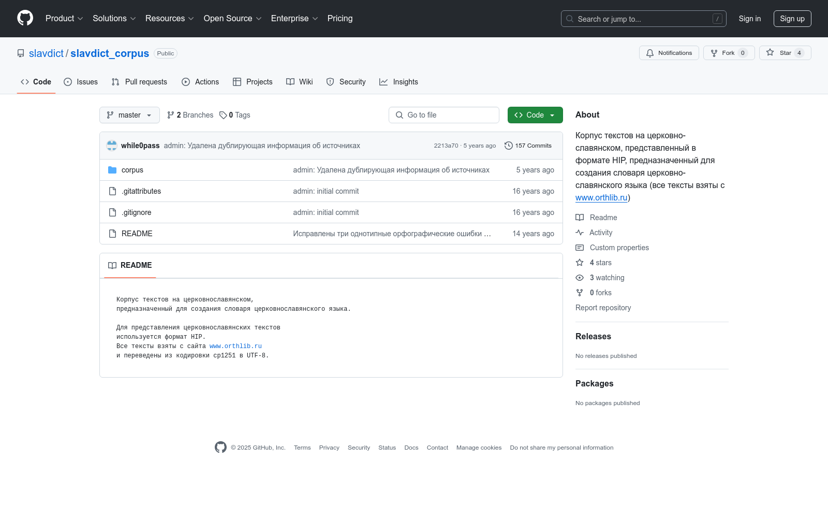Click the README file icon in file list
Viewport: 828px width, 518px height.
coord(112,234)
